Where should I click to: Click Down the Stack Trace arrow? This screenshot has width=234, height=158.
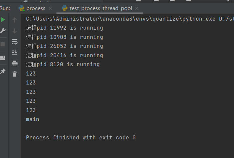point(15,31)
